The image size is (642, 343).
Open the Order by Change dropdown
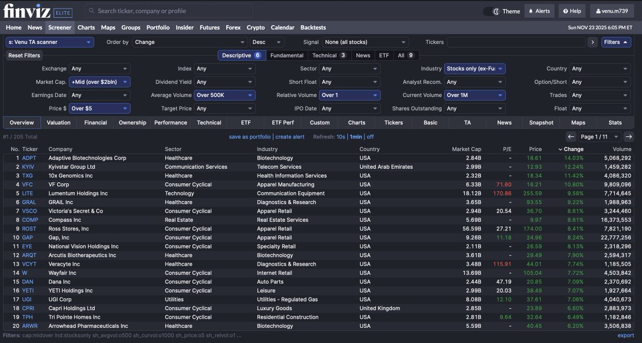click(x=190, y=42)
